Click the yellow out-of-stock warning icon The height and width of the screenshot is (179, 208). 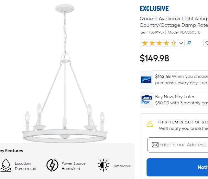click(150, 124)
